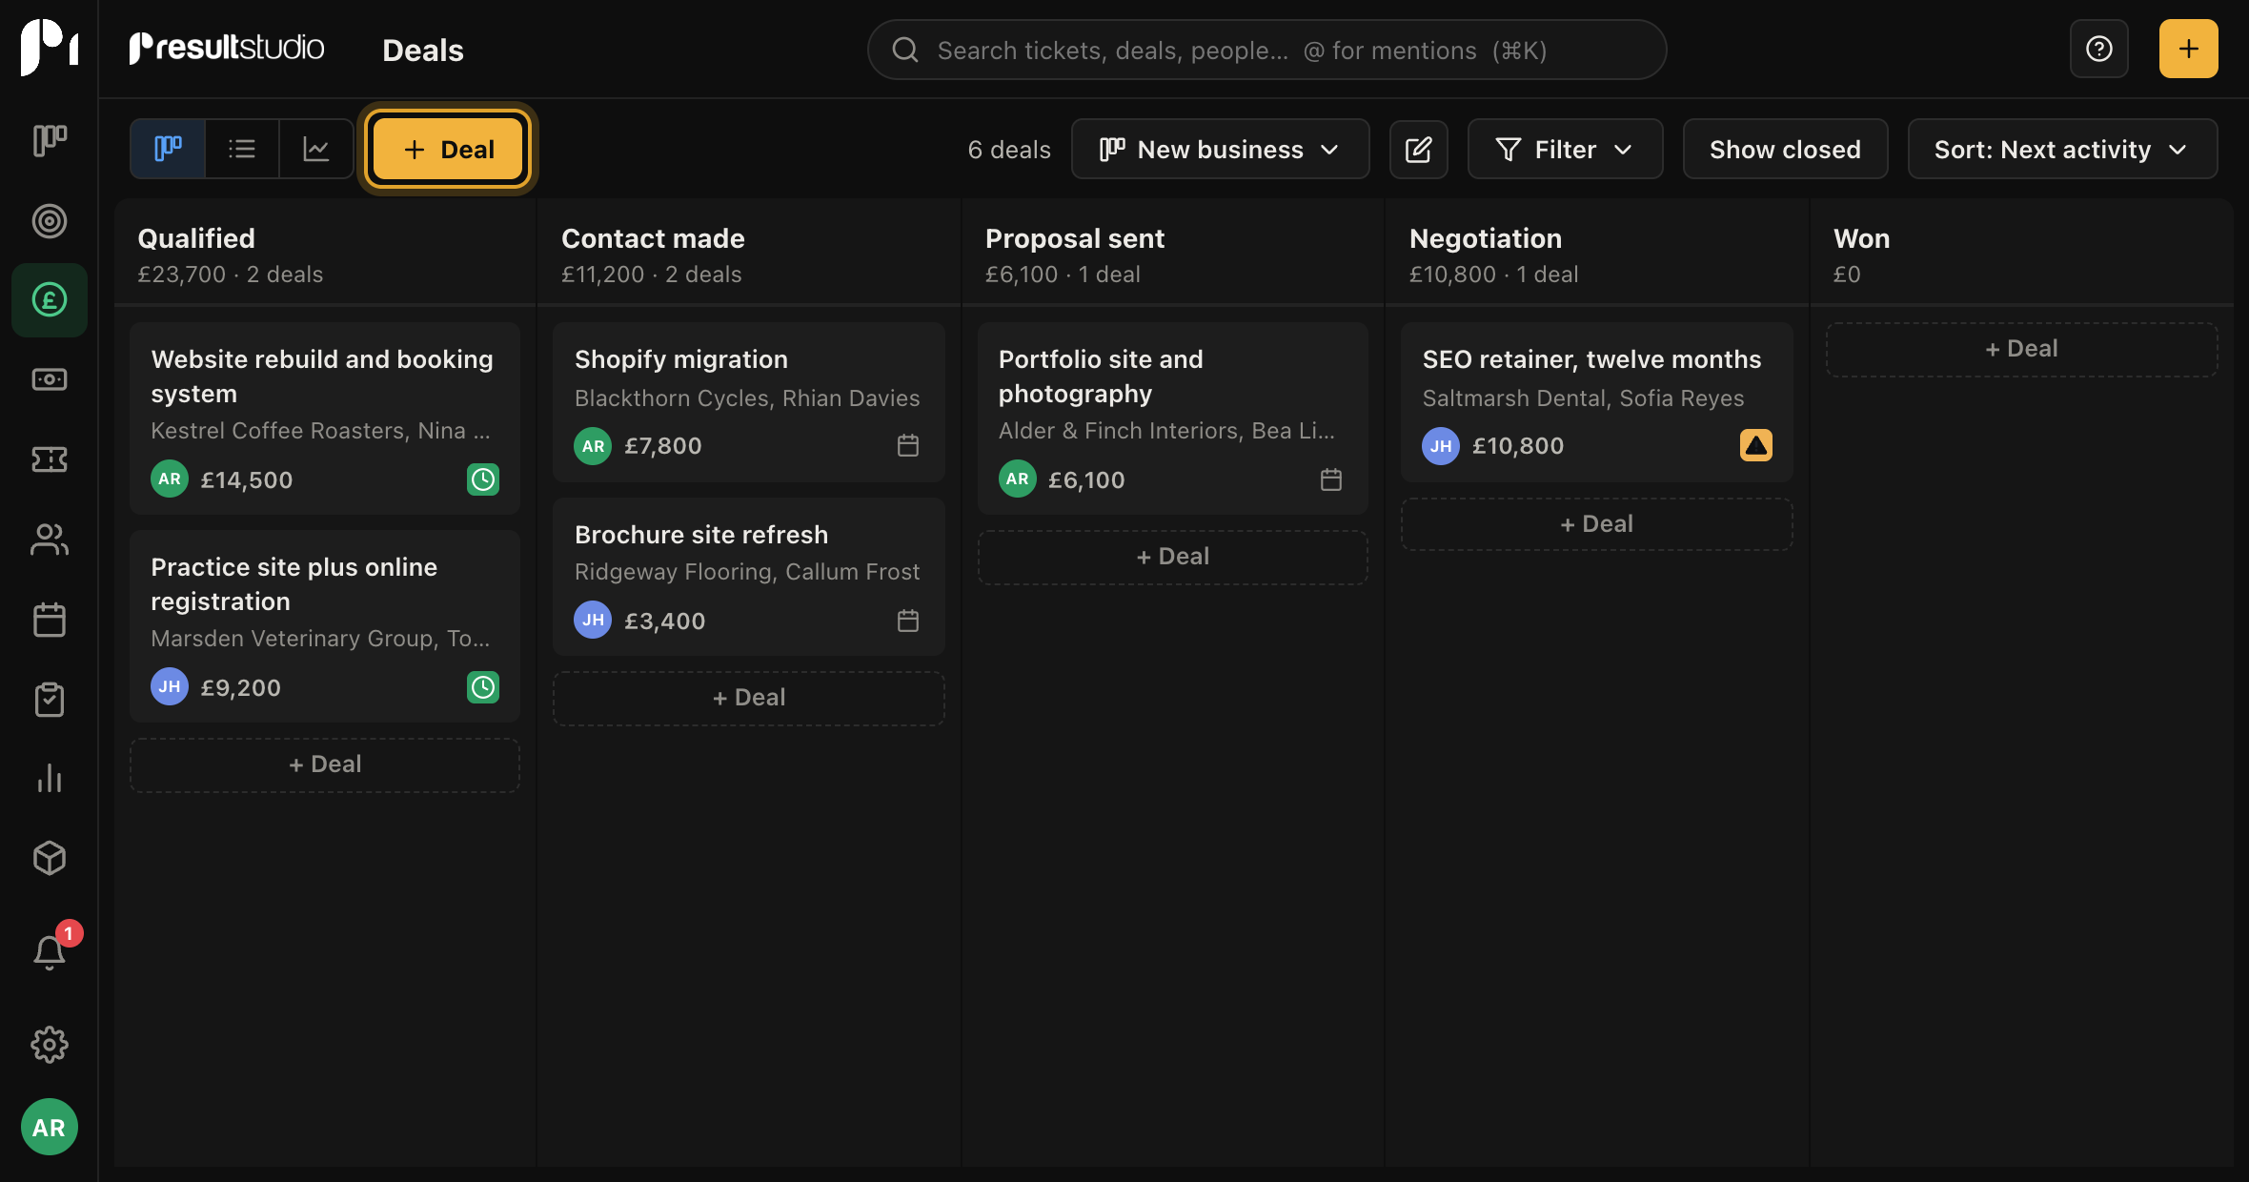Open the Sort: Next activity dropdown
The image size is (2249, 1182).
pos(2062,149)
